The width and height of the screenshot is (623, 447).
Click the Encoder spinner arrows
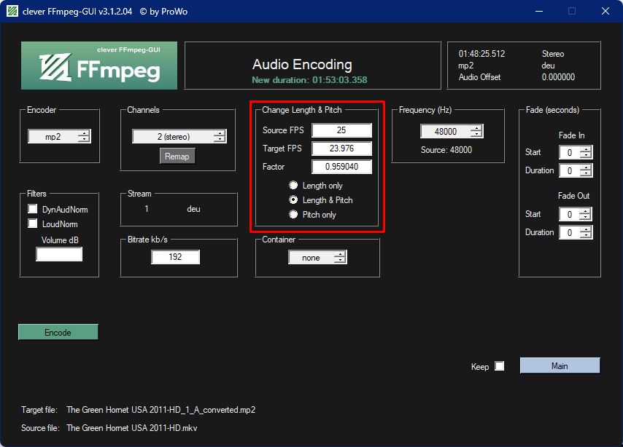click(x=84, y=136)
